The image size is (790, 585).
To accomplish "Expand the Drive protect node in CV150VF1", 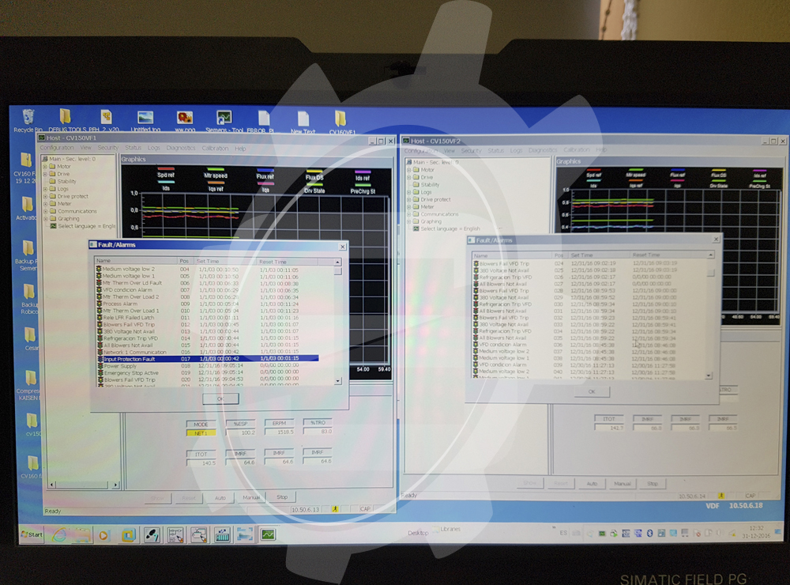I will 45,197.
